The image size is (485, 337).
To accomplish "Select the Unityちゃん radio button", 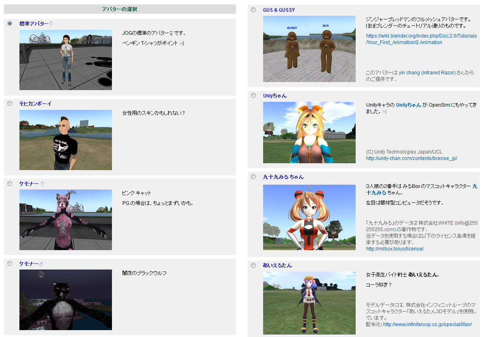I will coord(253,95).
